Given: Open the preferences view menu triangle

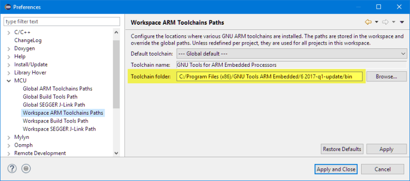Looking at the screenshot, I should [402, 22].
